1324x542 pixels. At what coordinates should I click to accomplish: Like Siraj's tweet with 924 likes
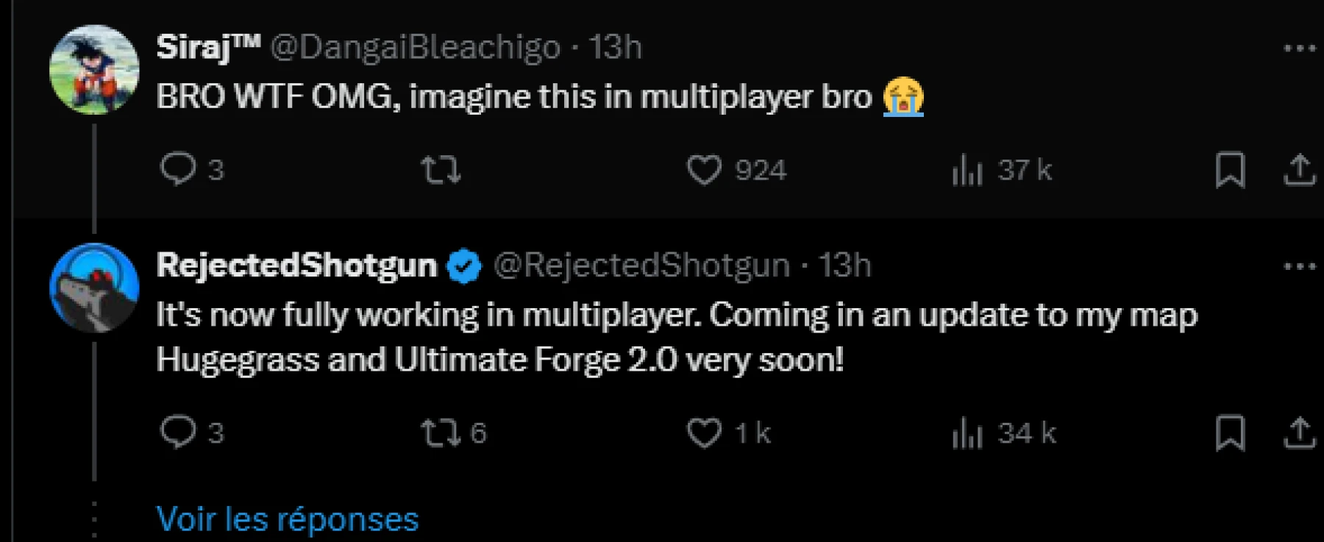[x=704, y=170]
